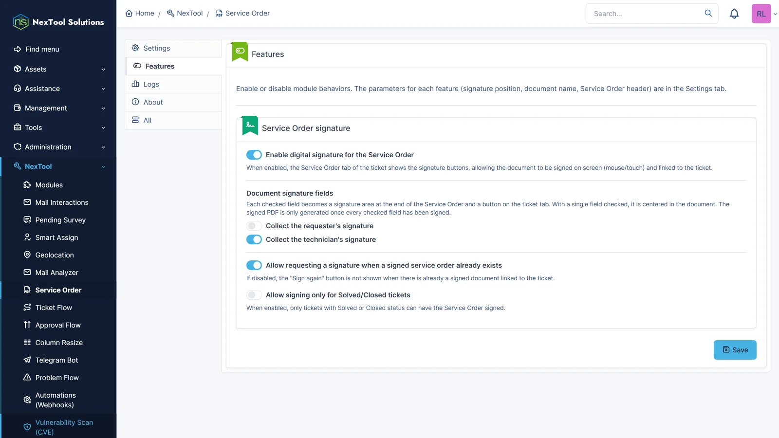Open Modules via its puzzle icon

[27, 185]
